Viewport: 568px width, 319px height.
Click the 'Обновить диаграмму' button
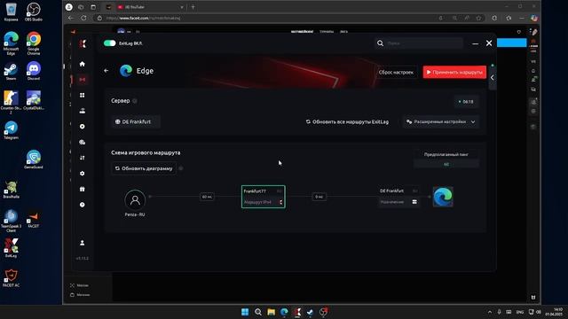click(x=144, y=168)
